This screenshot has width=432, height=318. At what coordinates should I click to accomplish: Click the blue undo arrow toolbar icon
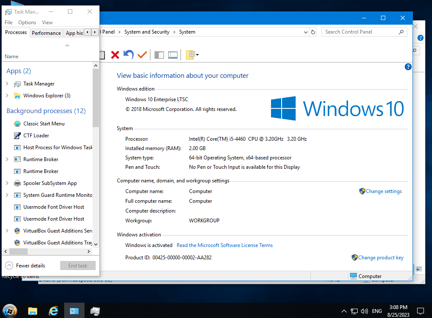128,54
